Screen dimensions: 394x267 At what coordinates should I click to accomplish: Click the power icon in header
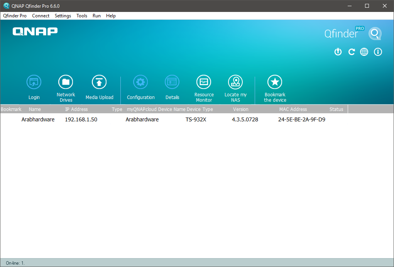point(338,52)
